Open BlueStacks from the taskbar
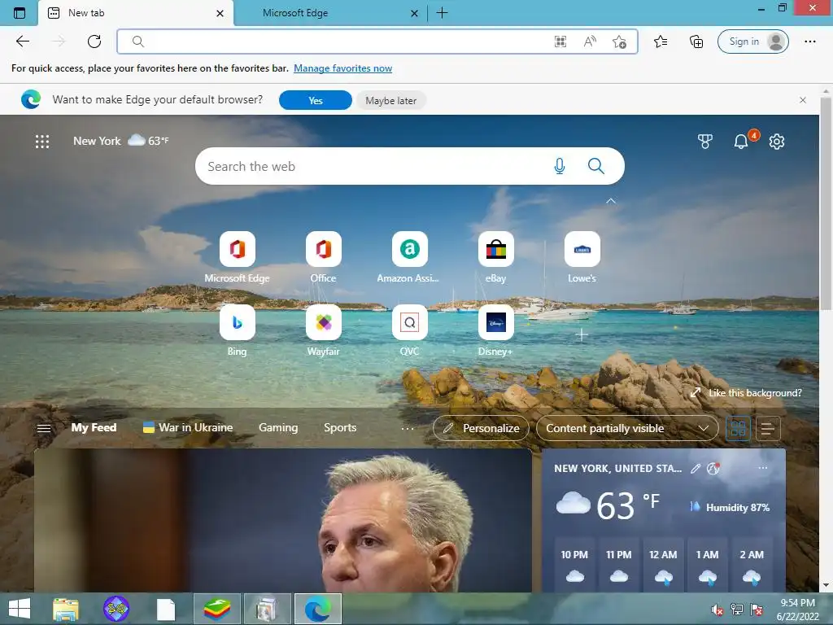Screen dimensions: 833x625 216,609
